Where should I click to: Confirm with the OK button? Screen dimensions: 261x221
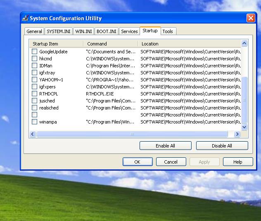pyautogui.click(x=138, y=162)
